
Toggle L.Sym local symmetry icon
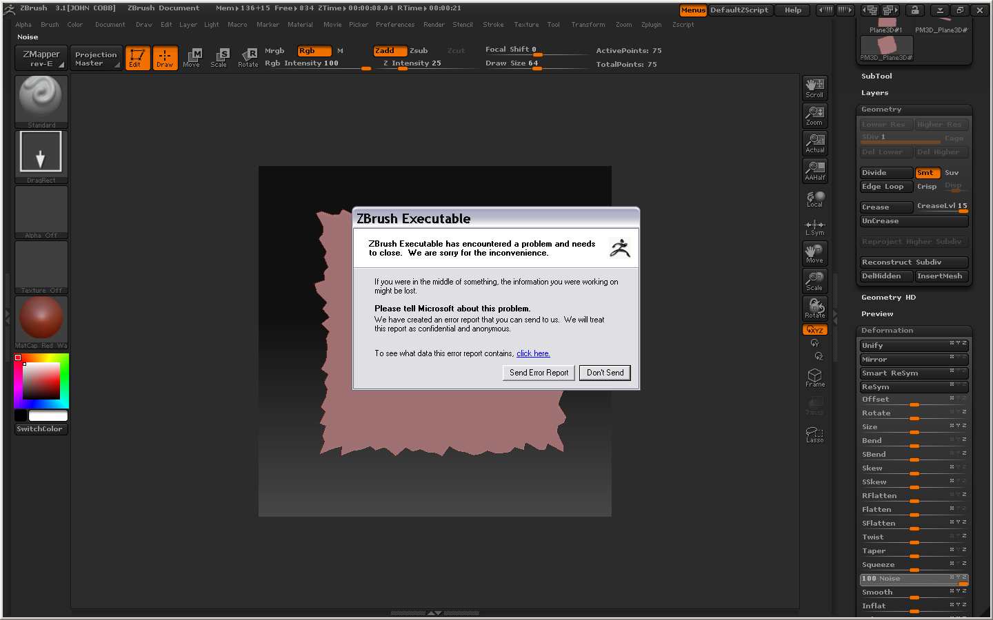(x=815, y=227)
